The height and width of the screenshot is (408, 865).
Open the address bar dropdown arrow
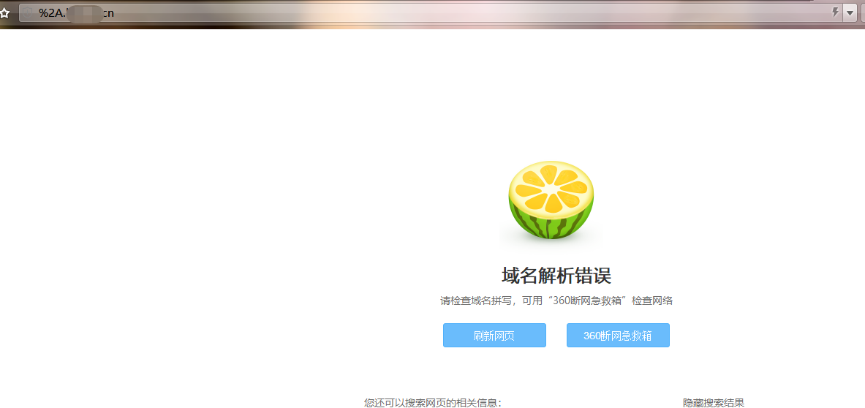850,12
